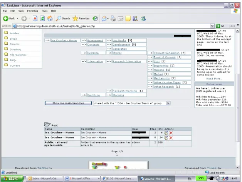Click the Research books toolbar icon

coord(135,19)
